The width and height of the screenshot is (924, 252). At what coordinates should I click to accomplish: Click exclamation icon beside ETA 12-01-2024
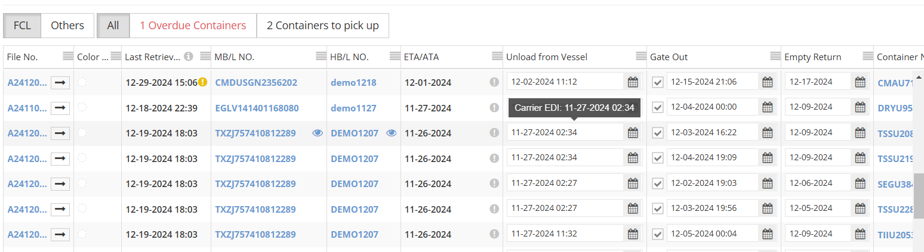[494, 82]
